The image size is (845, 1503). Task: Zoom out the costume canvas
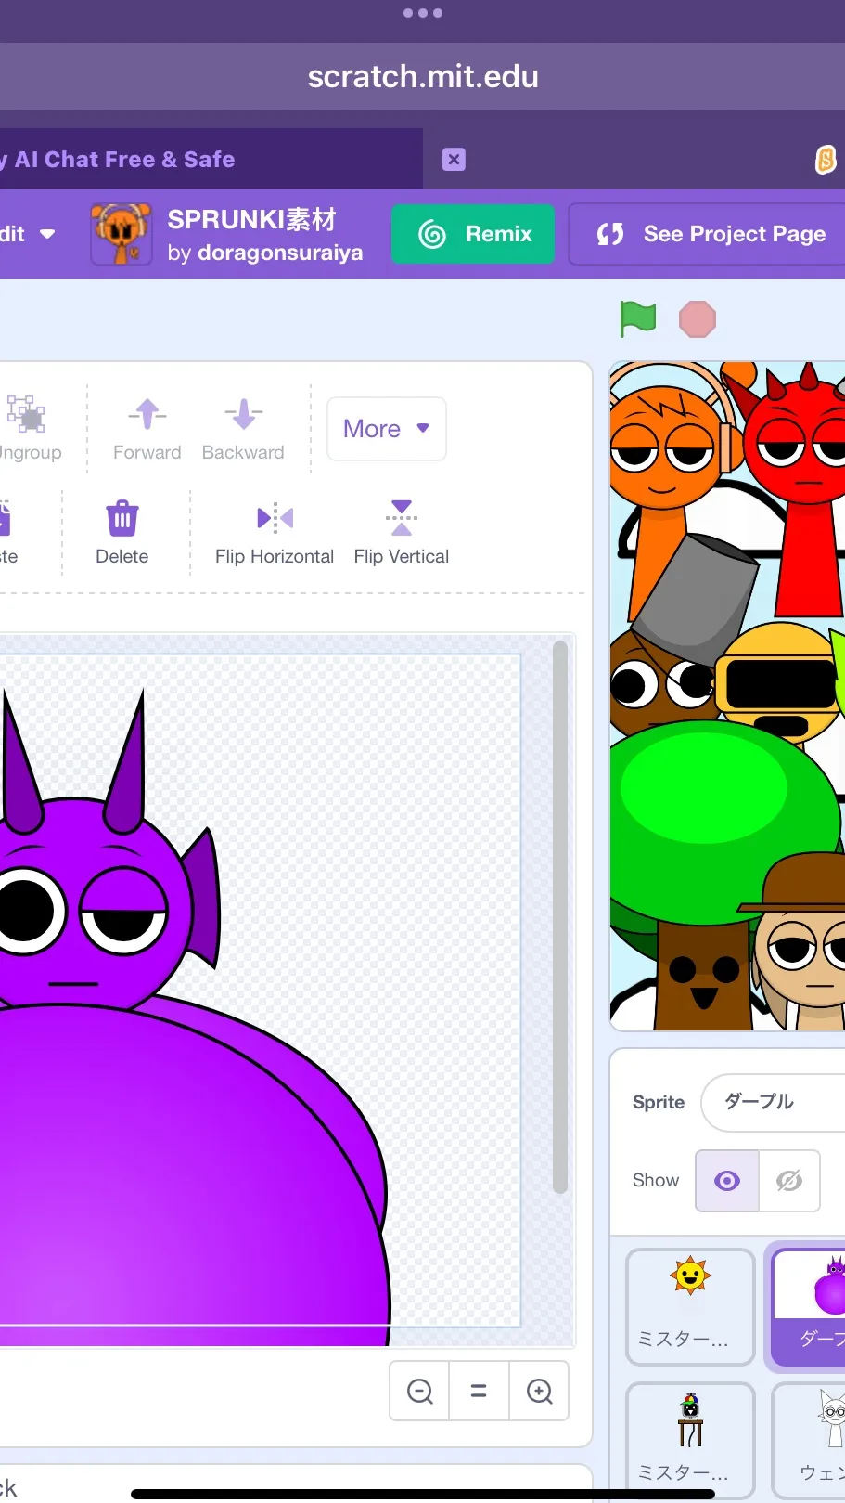pos(420,1391)
